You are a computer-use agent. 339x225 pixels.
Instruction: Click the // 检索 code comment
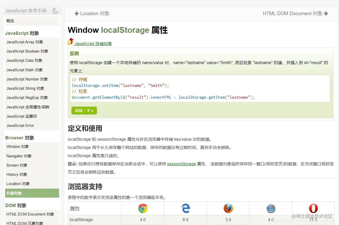point(79,91)
